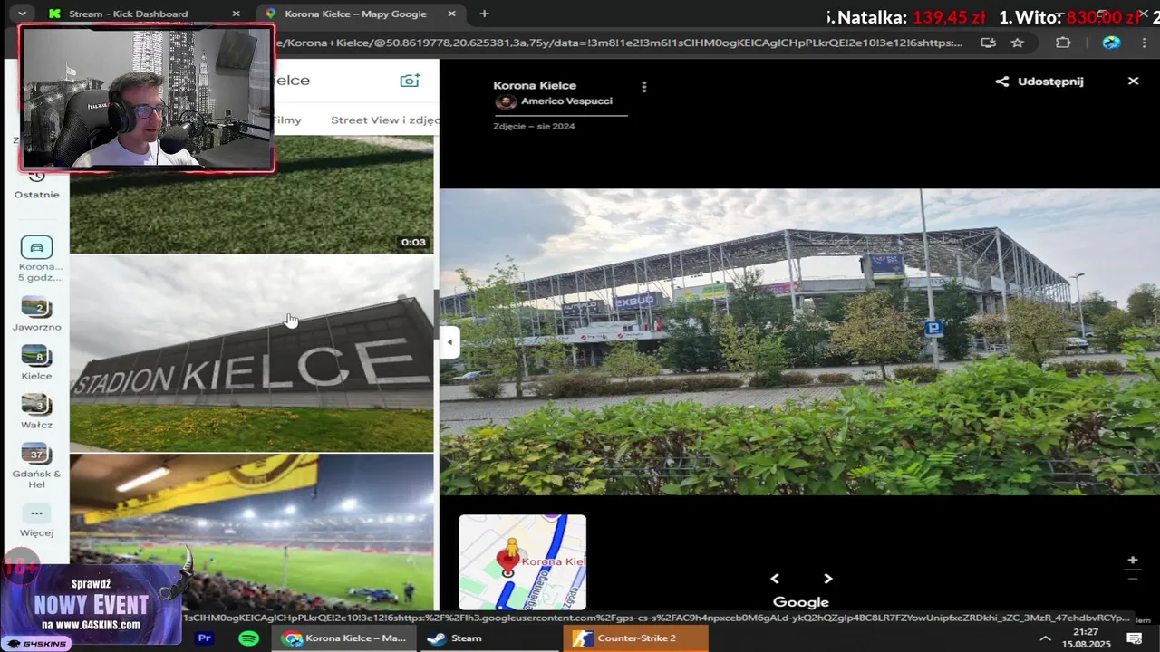Screen dimensions: 1160x652
Task: Open the Wałcz saved collection
Action: coord(37,405)
